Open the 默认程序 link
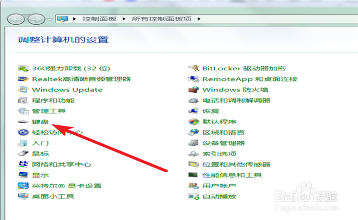The height and width of the screenshot is (220, 358). [219, 122]
